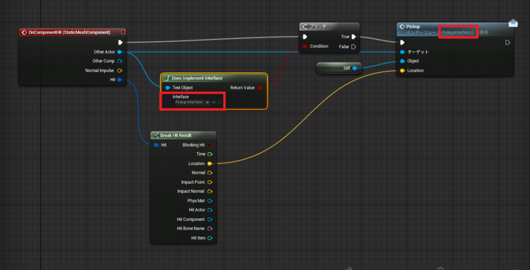
Task: Click the Object input pin on Pickup
Action: [x=402, y=61]
